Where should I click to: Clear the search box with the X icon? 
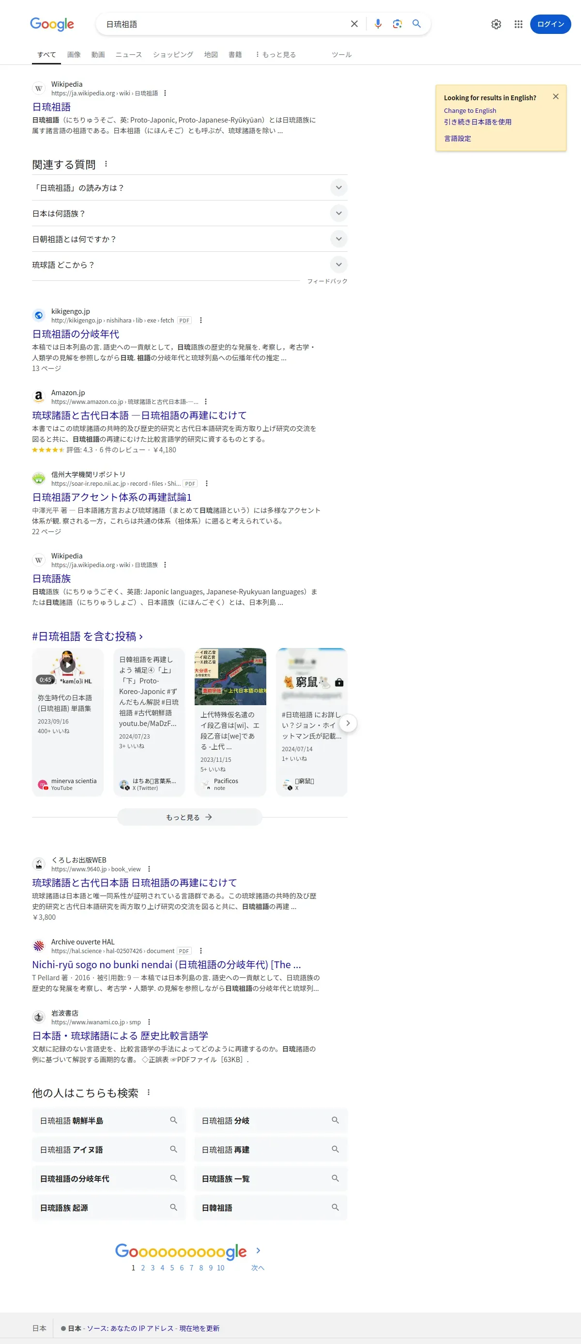(354, 24)
